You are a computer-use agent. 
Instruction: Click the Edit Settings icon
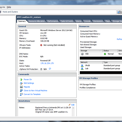coord(21,83)
